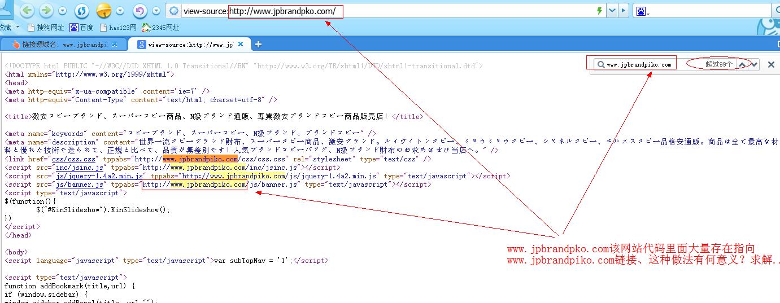
Task: Close the 链接源域名 tab
Action: tap(115, 44)
